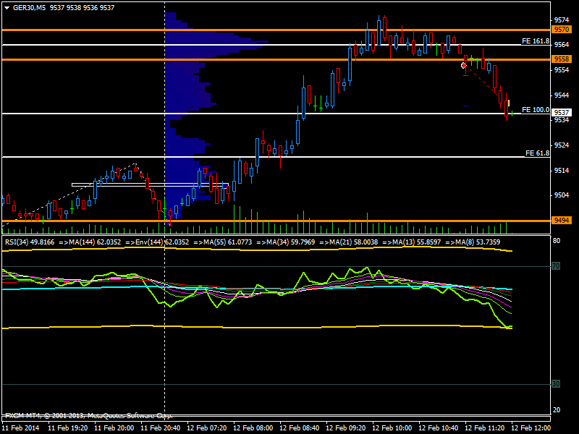Click the white rectangle box near 9509

tap(145, 184)
